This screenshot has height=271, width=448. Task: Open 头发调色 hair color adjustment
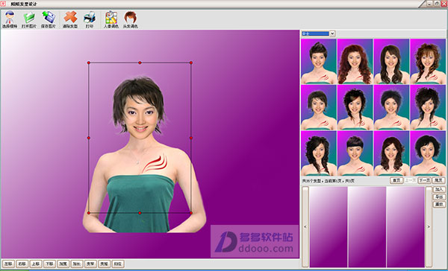pyautogui.click(x=130, y=19)
